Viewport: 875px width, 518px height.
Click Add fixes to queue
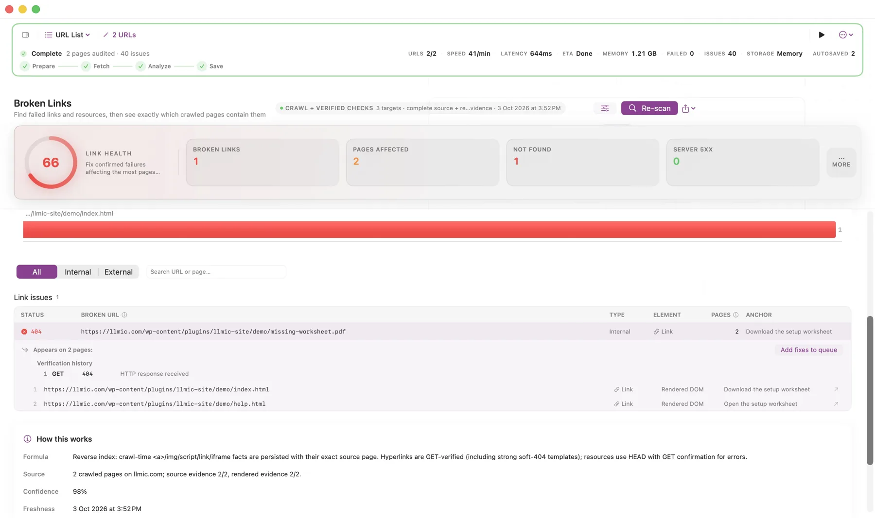point(809,350)
